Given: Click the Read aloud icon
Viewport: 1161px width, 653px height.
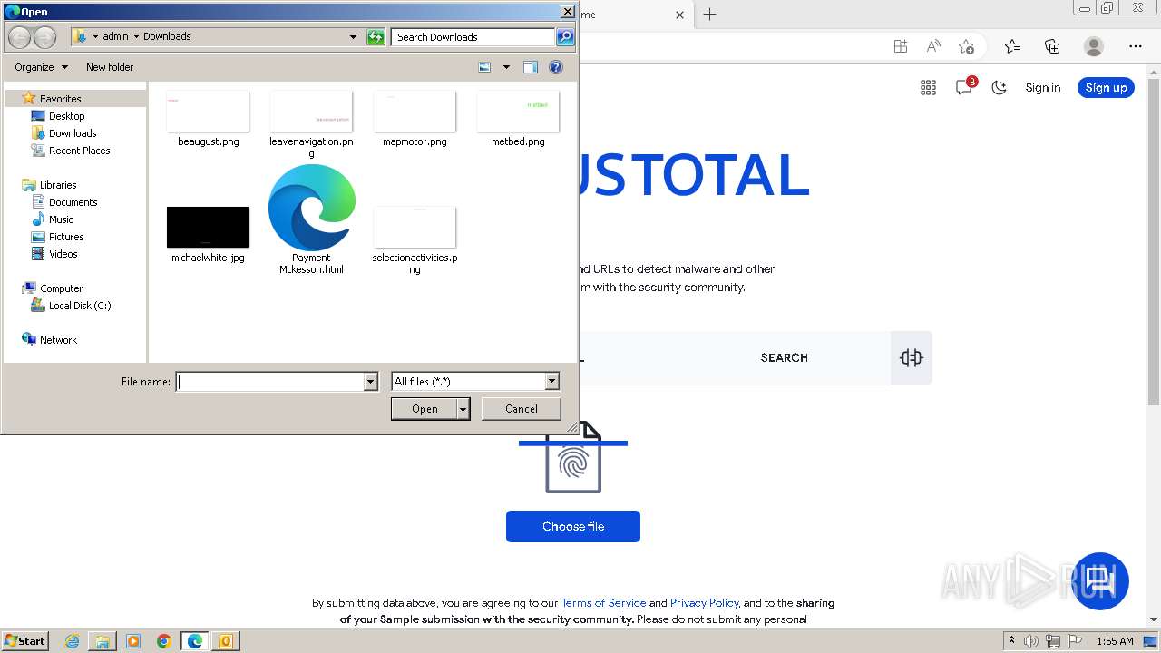Looking at the screenshot, I should pyautogui.click(x=933, y=46).
